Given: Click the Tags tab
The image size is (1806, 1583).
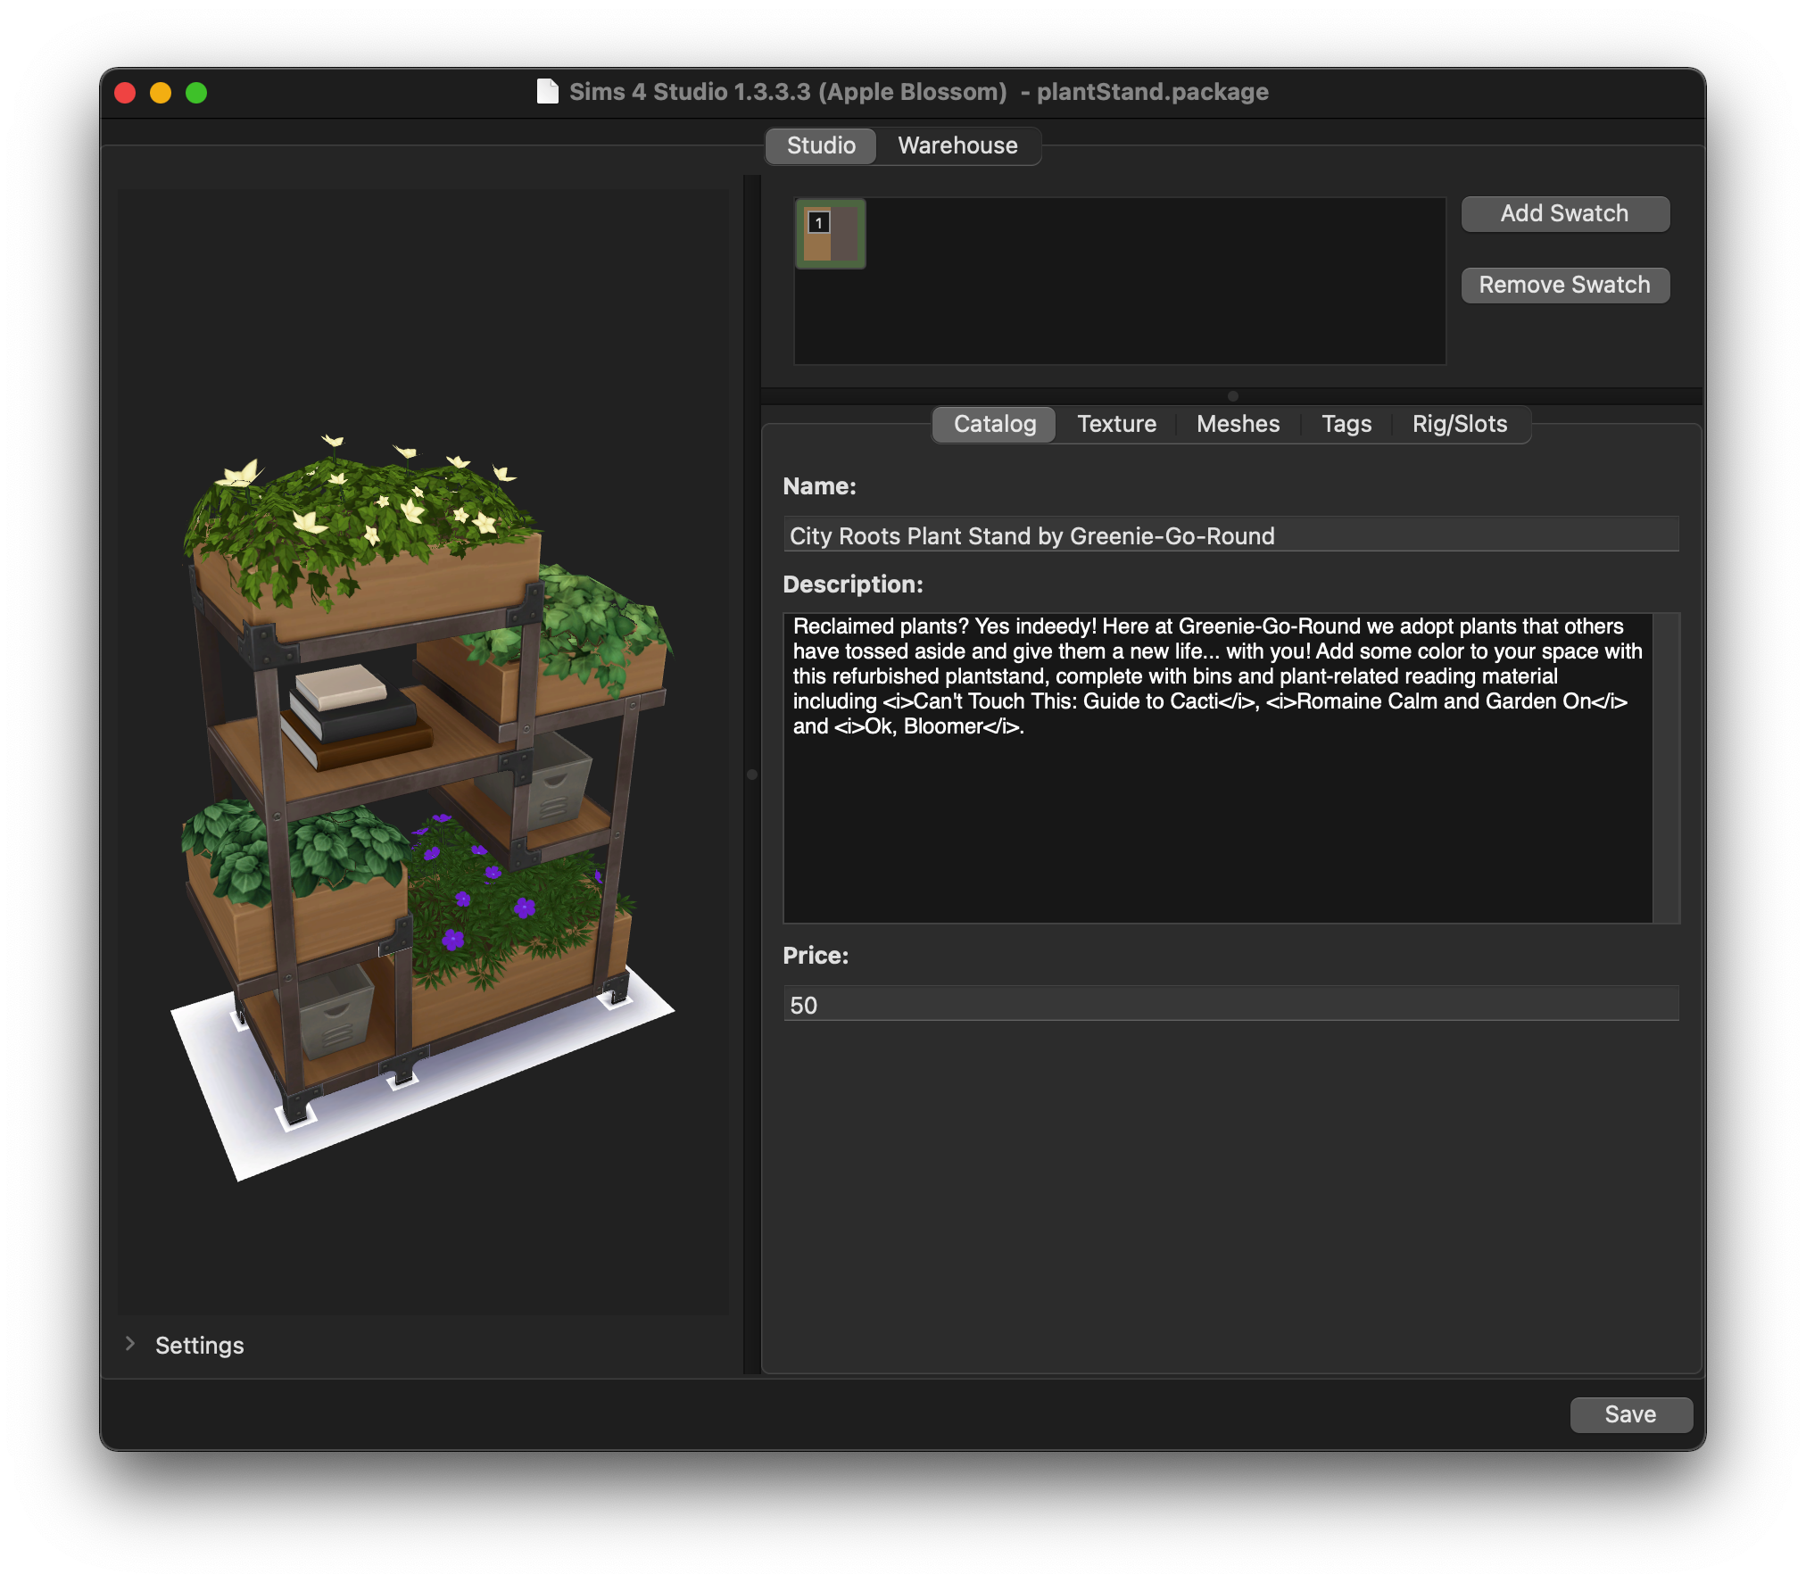Looking at the screenshot, I should [1346, 422].
